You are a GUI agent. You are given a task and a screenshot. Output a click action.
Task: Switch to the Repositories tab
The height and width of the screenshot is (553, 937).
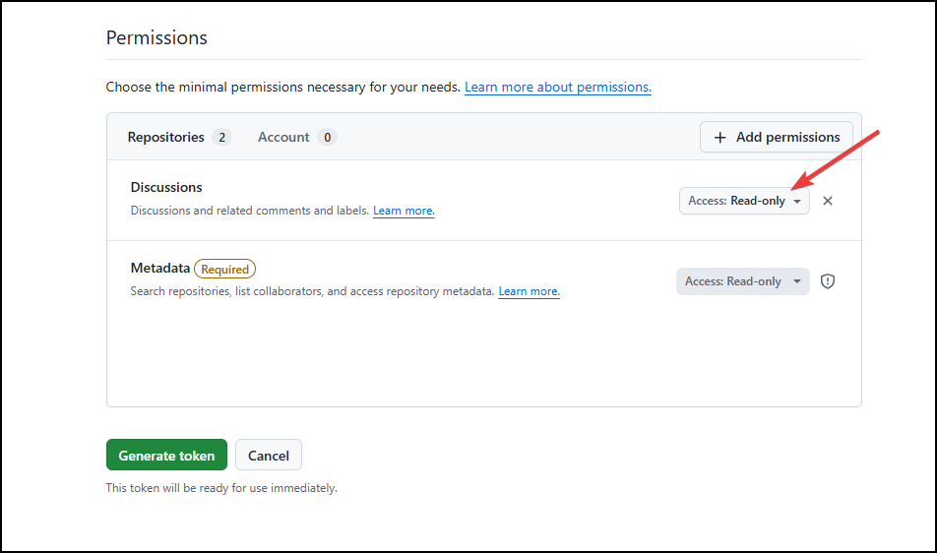pos(166,138)
